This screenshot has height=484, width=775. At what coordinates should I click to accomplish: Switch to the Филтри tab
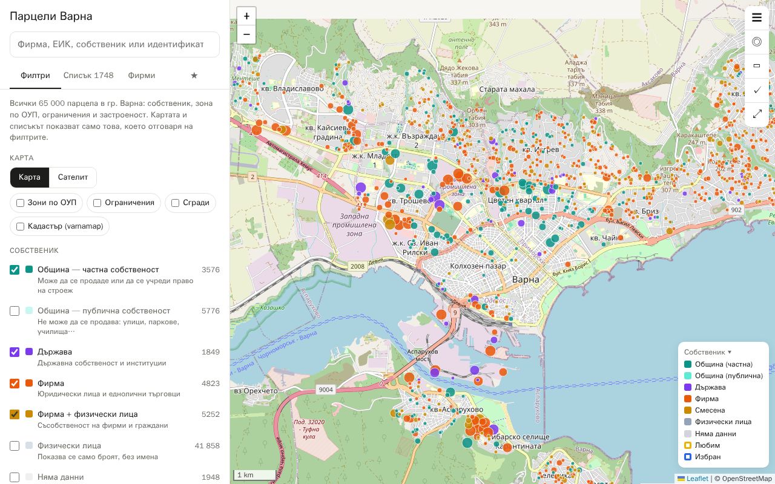(x=35, y=76)
